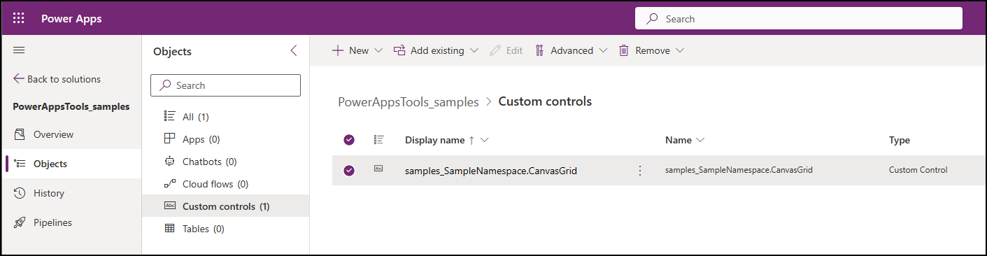Click the list-view header column icon
The image size is (987, 256).
[x=379, y=140]
